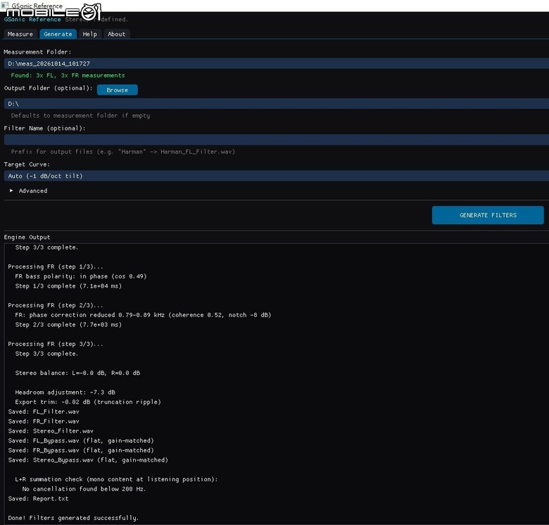Click 'Saved: FR_Bypass.wav' line
This screenshot has width=549, height=525.
(x=81, y=450)
